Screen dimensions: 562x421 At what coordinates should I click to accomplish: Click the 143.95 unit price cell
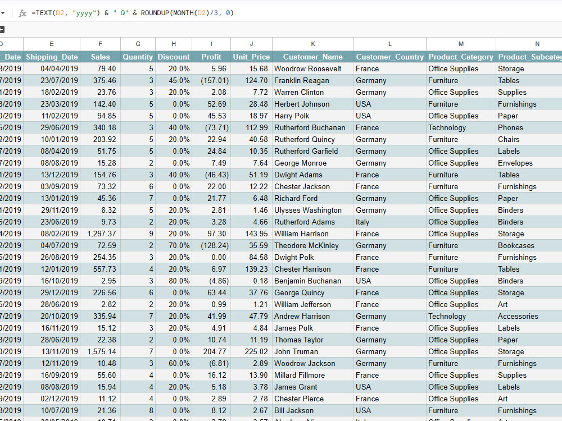(x=251, y=234)
